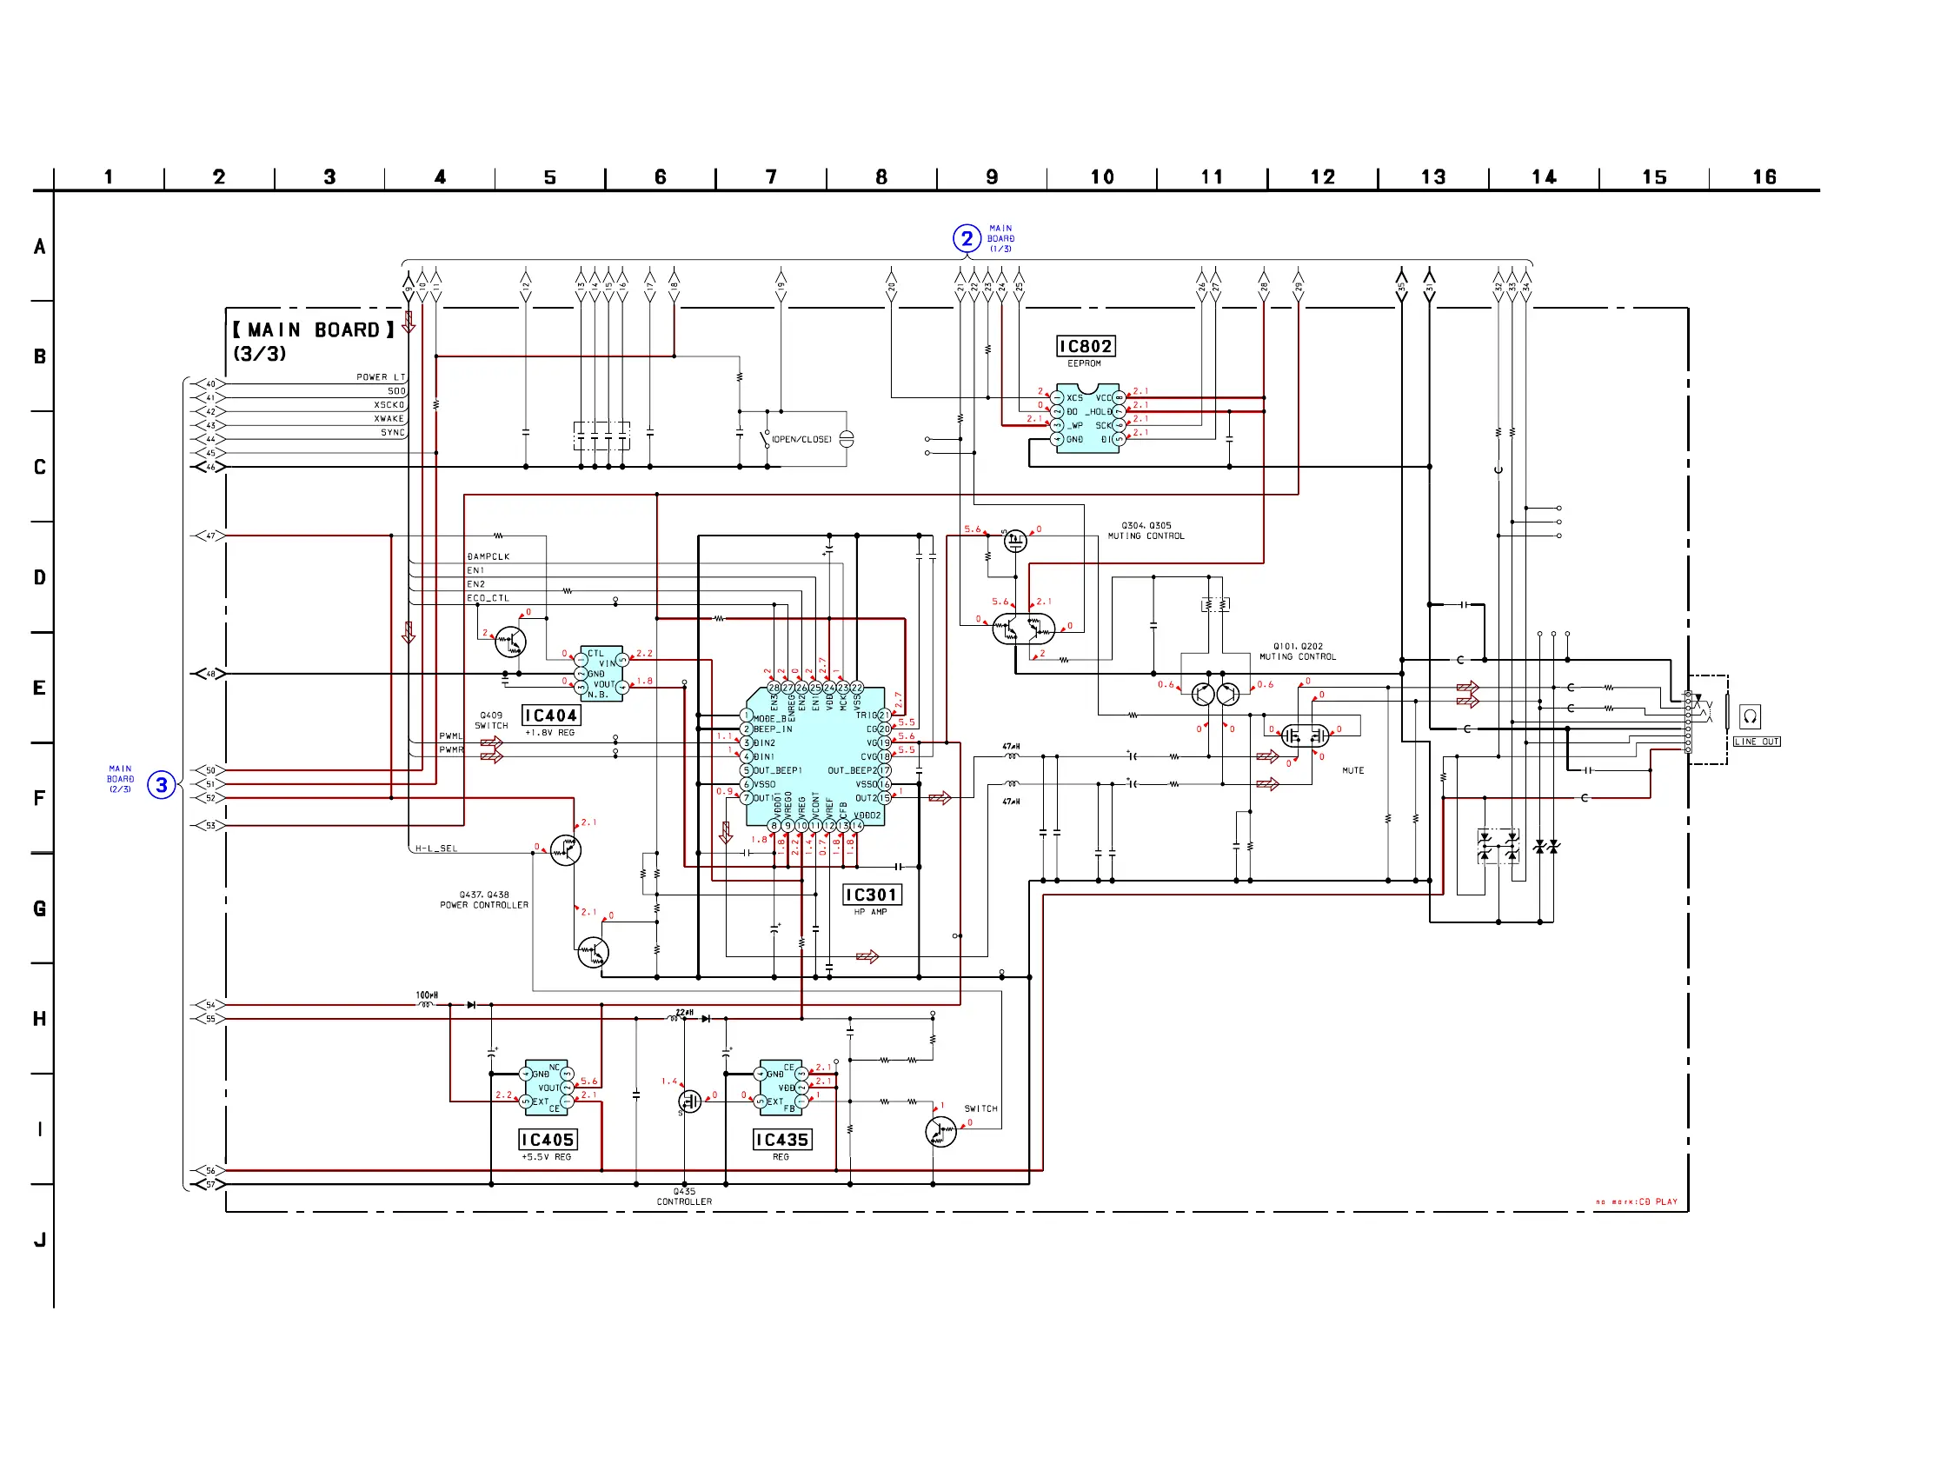1947x1464 pixels.
Task: Click the LINE OUT label box
Action: (x=1756, y=742)
